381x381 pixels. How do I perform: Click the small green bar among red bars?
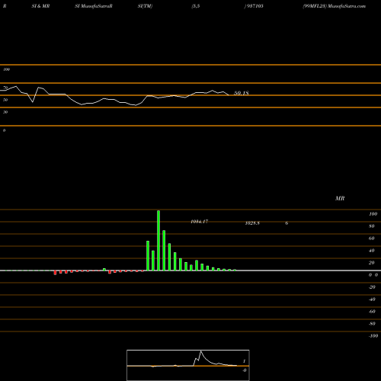104,270
